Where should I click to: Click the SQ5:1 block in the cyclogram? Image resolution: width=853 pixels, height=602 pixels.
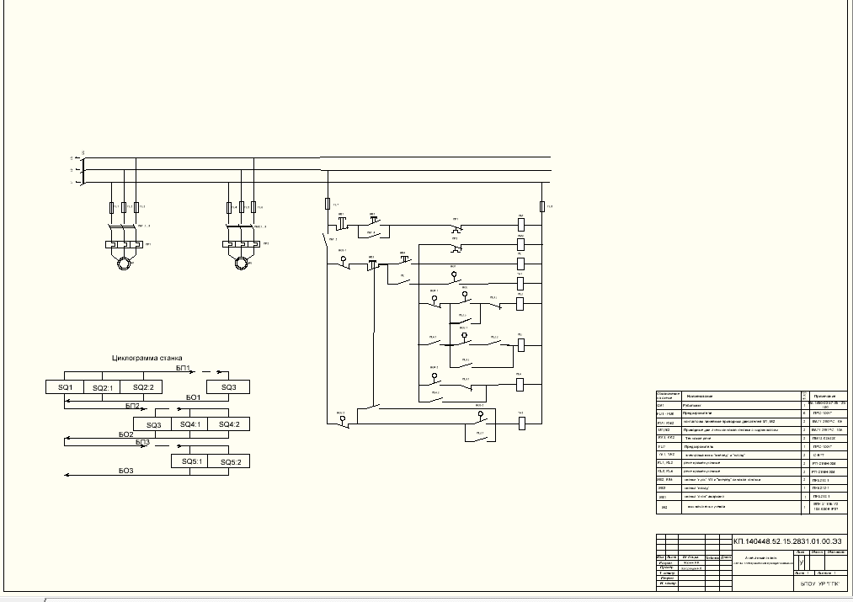tap(191, 461)
